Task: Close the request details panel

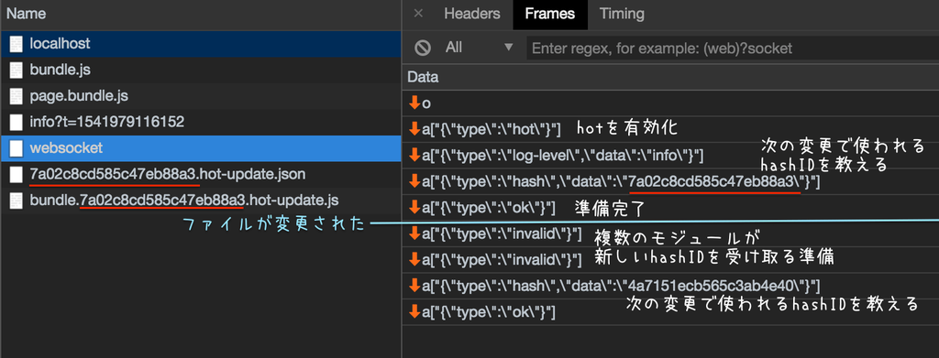Action: [x=418, y=14]
